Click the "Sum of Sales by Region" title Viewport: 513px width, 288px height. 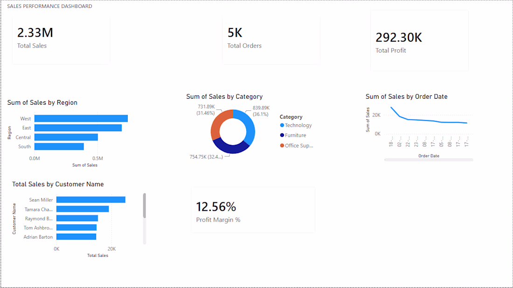[x=42, y=102]
